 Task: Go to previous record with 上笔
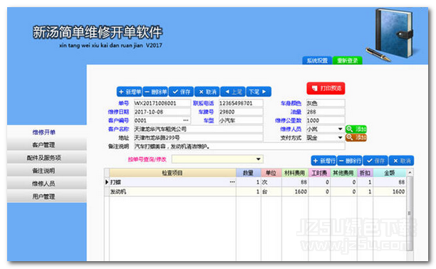[233, 91]
